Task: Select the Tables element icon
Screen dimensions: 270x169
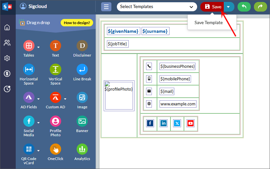Action: pos(29,46)
